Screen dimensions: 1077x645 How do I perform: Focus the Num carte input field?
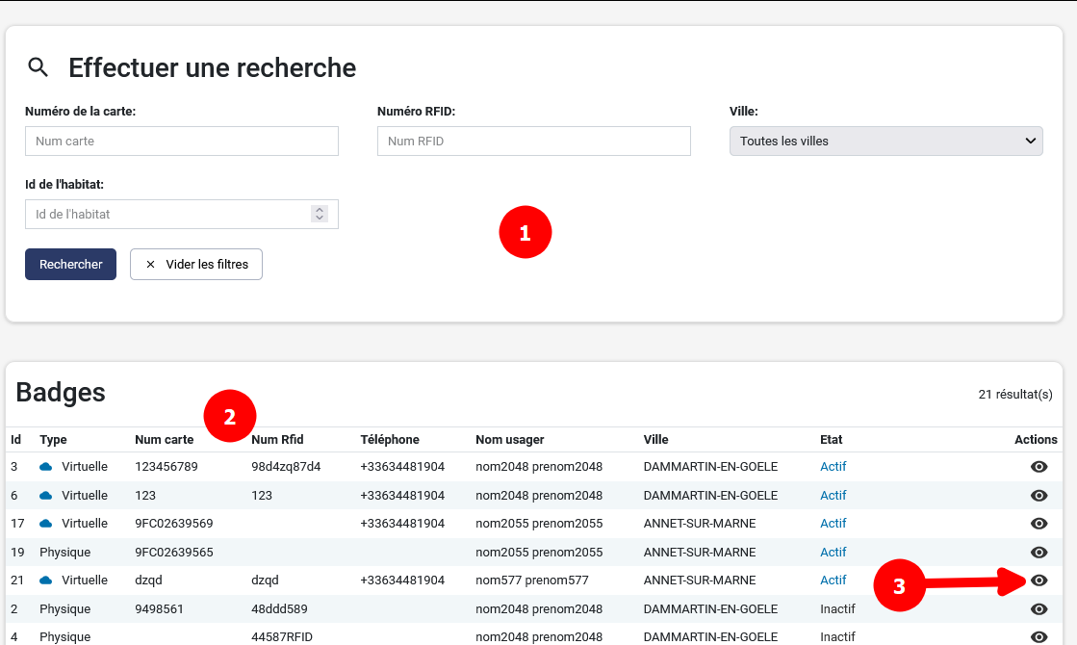pos(181,142)
